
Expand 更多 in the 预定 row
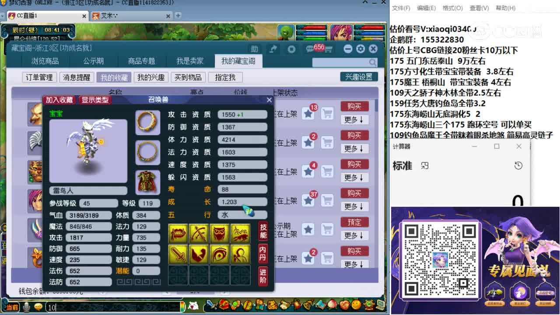point(354,235)
